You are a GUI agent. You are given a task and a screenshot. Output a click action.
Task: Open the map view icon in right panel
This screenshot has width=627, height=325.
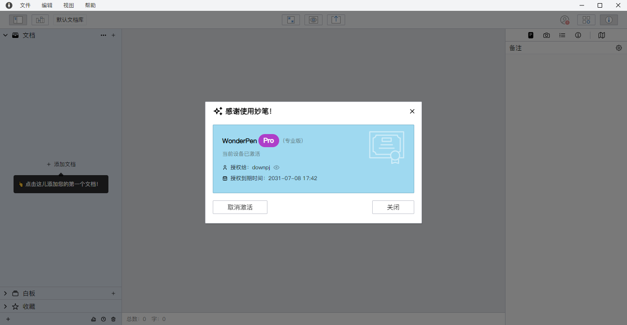point(601,35)
